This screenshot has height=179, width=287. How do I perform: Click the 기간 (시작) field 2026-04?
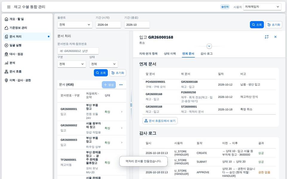click(108, 25)
